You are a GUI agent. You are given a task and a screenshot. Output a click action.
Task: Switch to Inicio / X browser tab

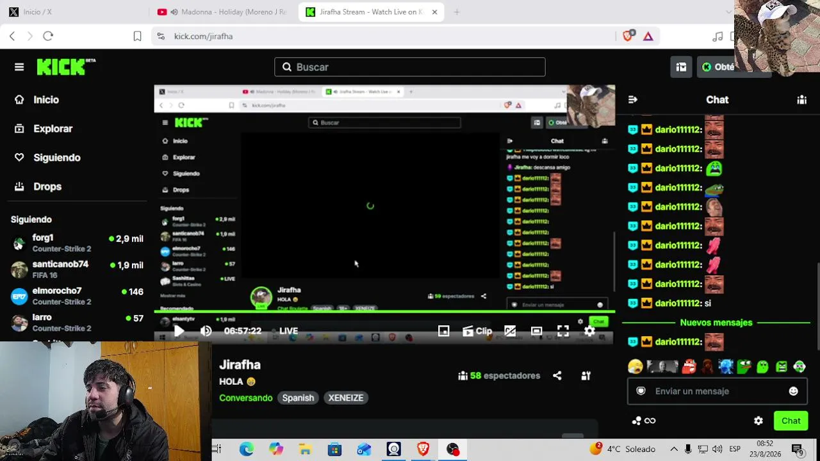pyautogui.click(x=72, y=12)
